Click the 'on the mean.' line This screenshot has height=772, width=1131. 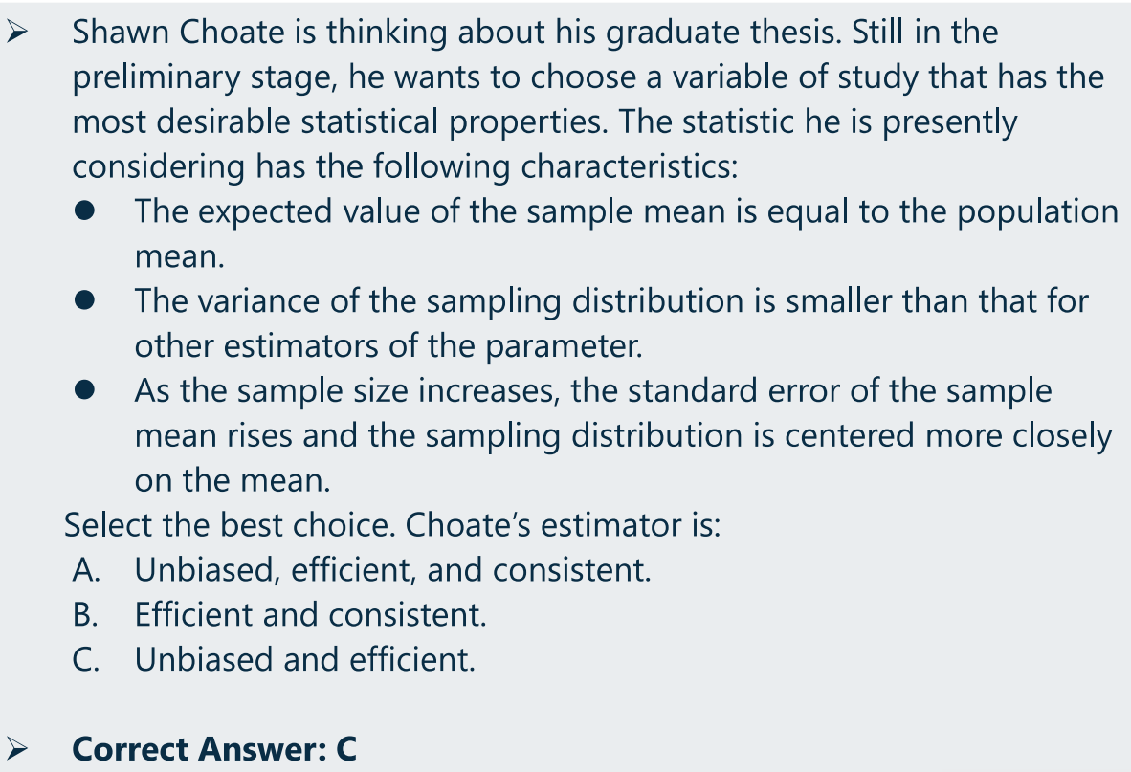[x=233, y=480]
